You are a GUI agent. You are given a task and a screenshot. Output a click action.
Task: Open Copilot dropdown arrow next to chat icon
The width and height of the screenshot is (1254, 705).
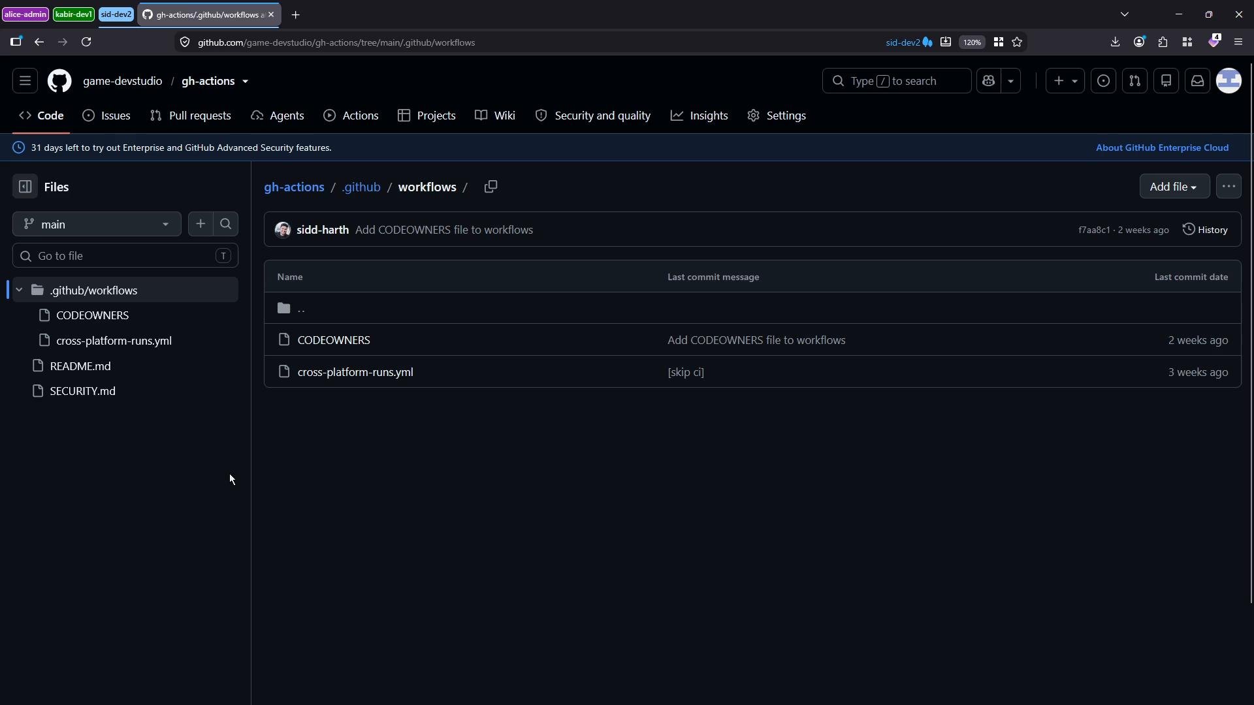point(1010,81)
